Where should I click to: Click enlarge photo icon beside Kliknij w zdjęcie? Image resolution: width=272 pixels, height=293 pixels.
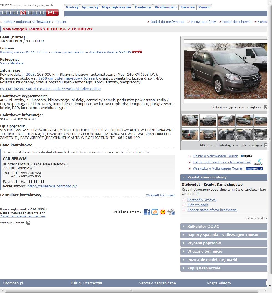266,107
